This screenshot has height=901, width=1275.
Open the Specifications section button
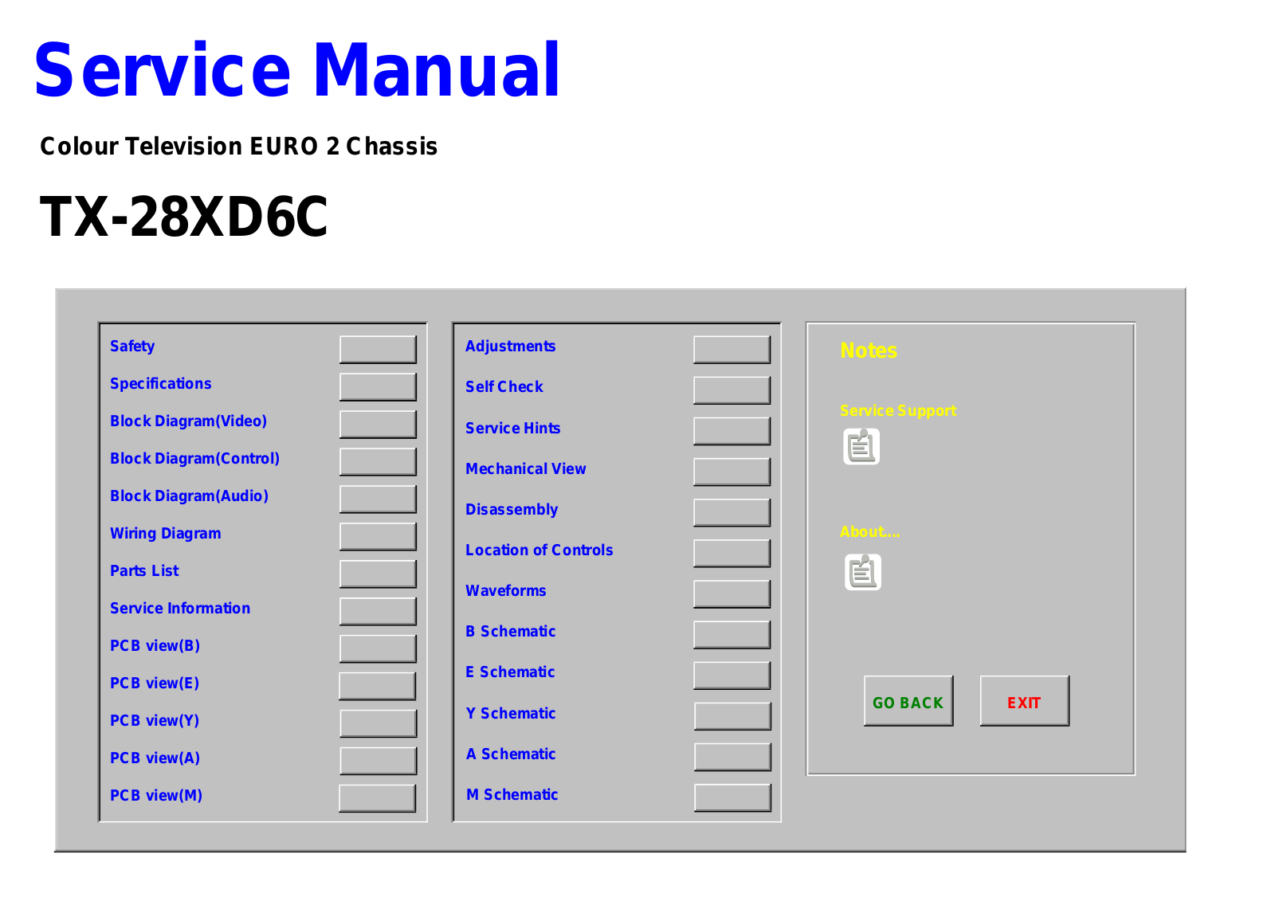click(x=378, y=386)
